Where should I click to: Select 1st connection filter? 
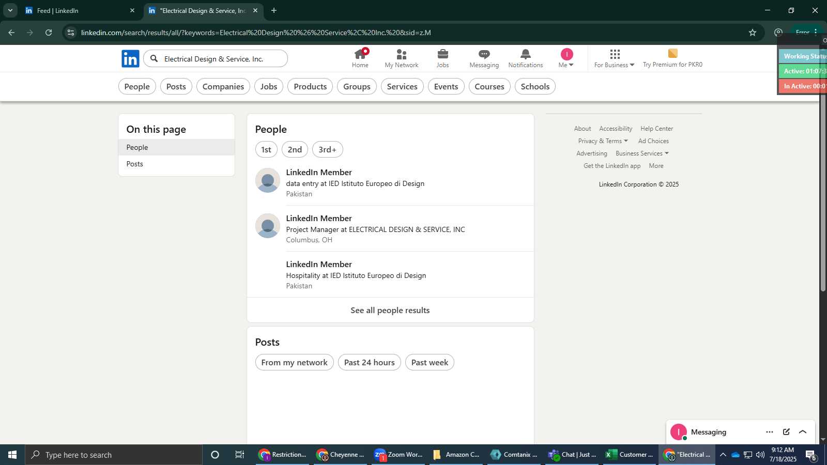(x=266, y=149)
